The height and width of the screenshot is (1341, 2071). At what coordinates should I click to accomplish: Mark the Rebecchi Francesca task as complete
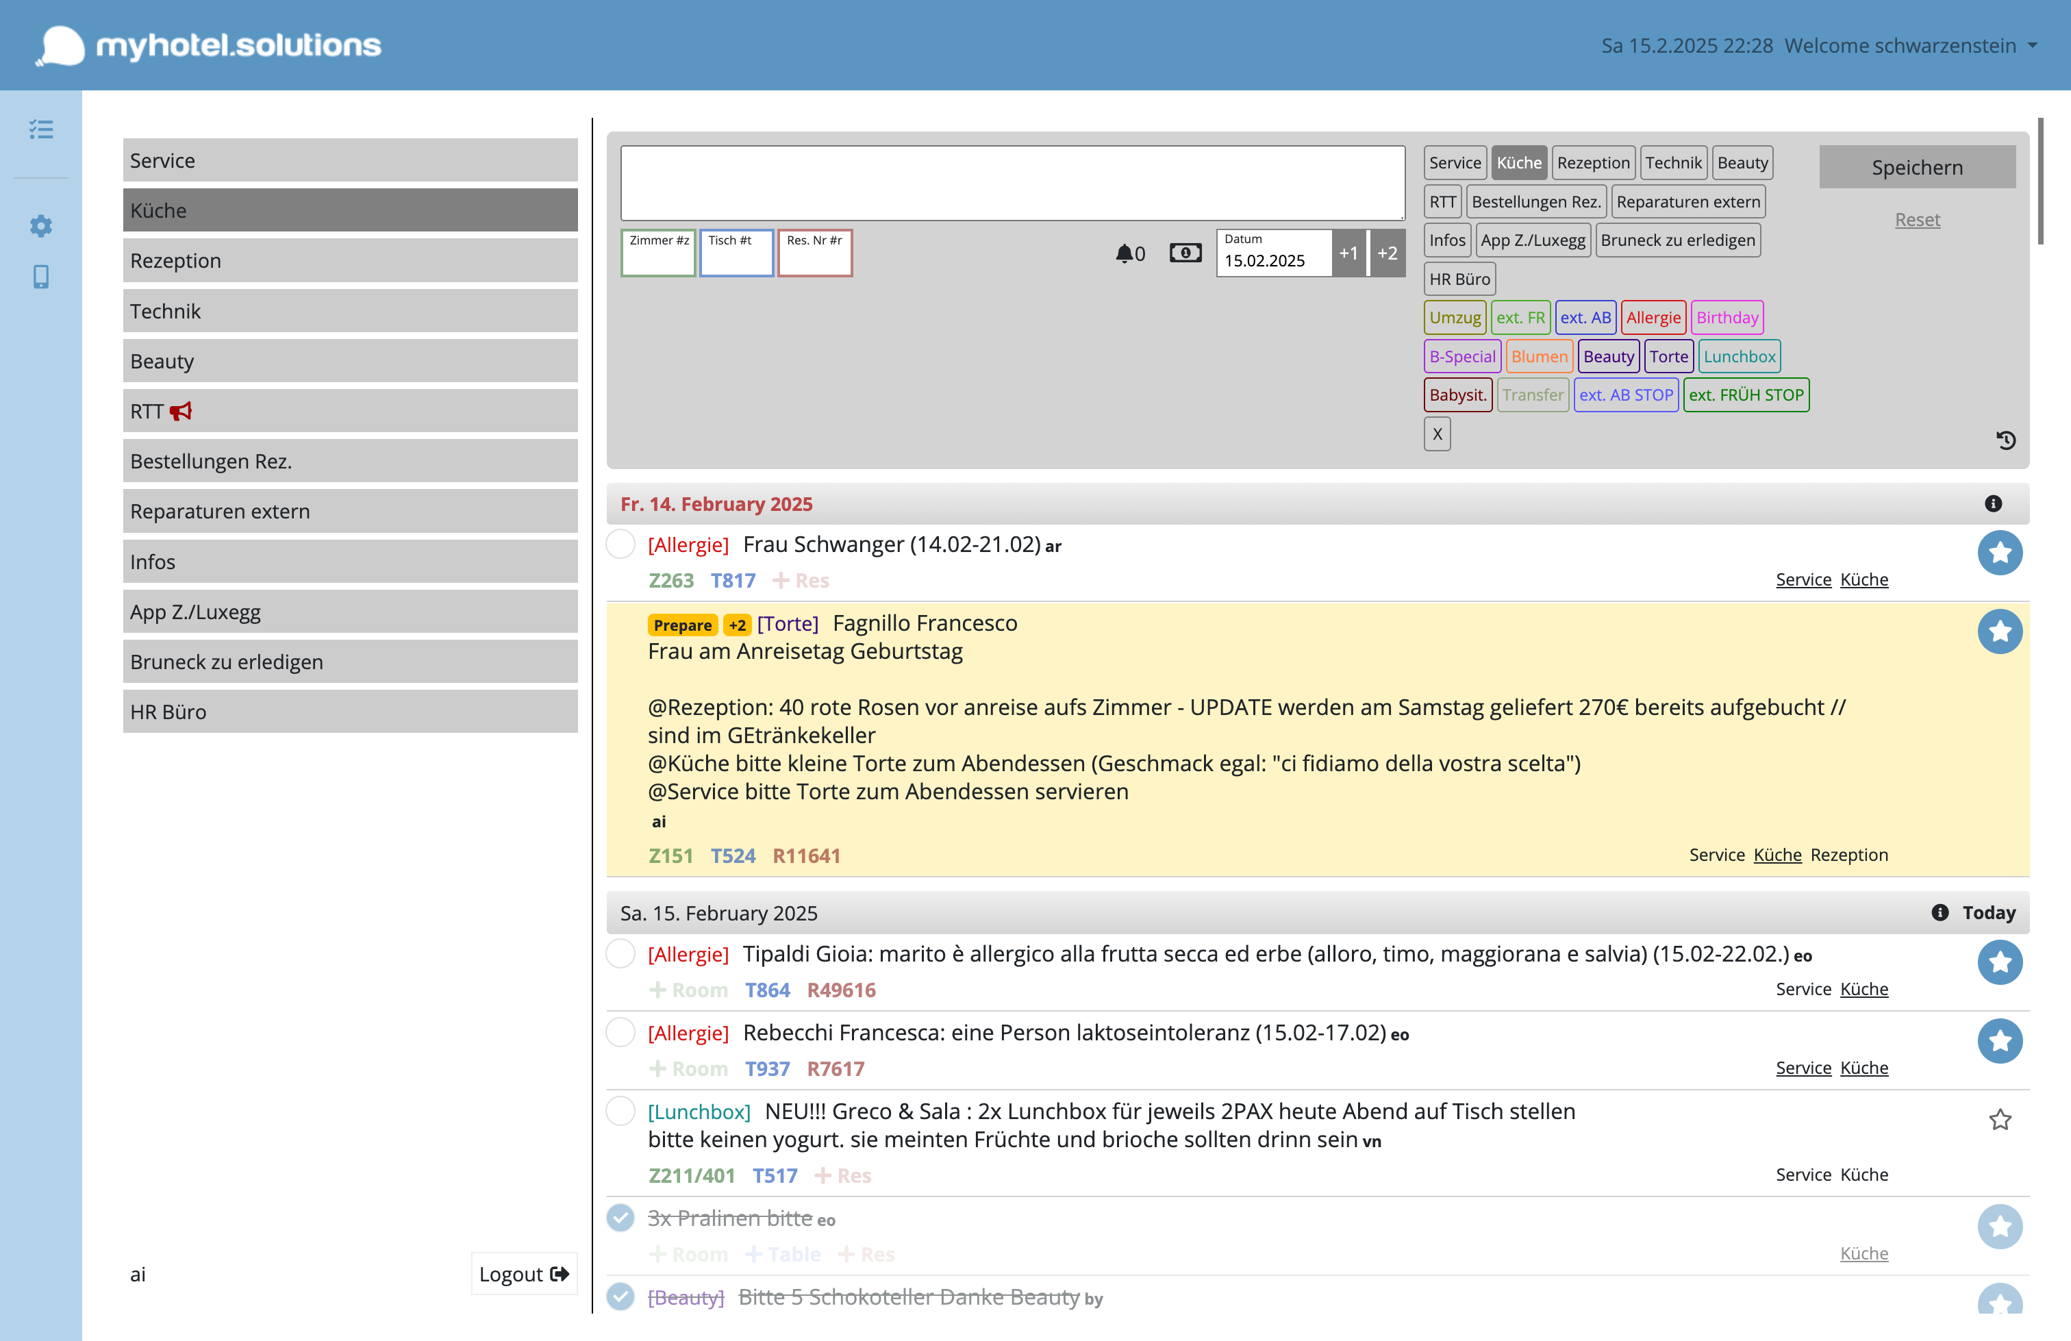point(620,1033)
